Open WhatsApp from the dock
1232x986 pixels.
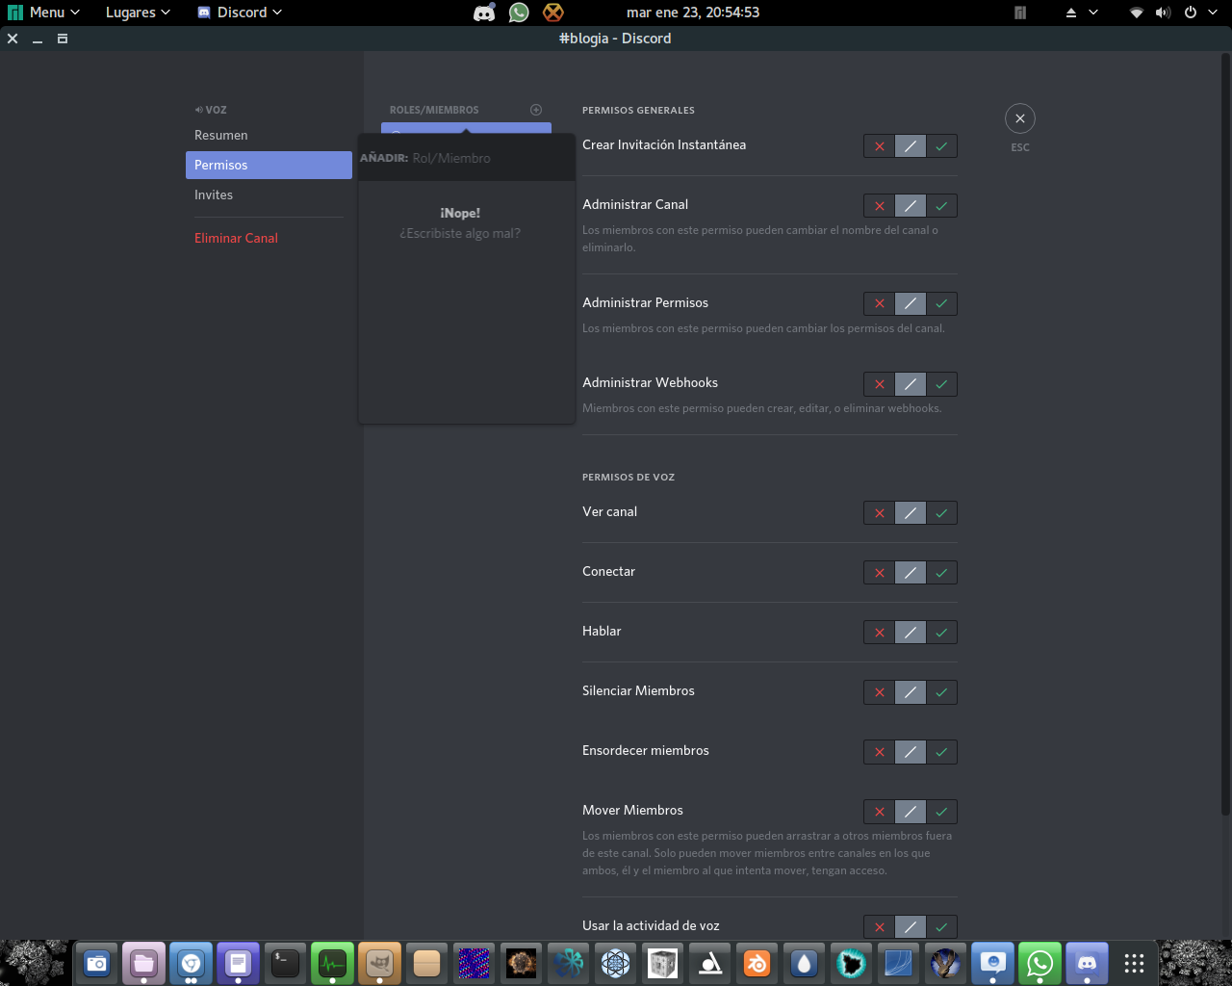pyautogui.click(x=1039, y=963)
